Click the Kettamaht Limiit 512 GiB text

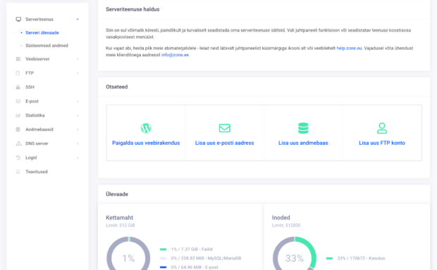[120, 225]
